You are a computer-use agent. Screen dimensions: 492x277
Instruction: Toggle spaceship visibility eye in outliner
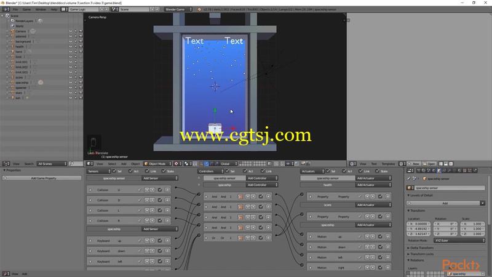71,82
